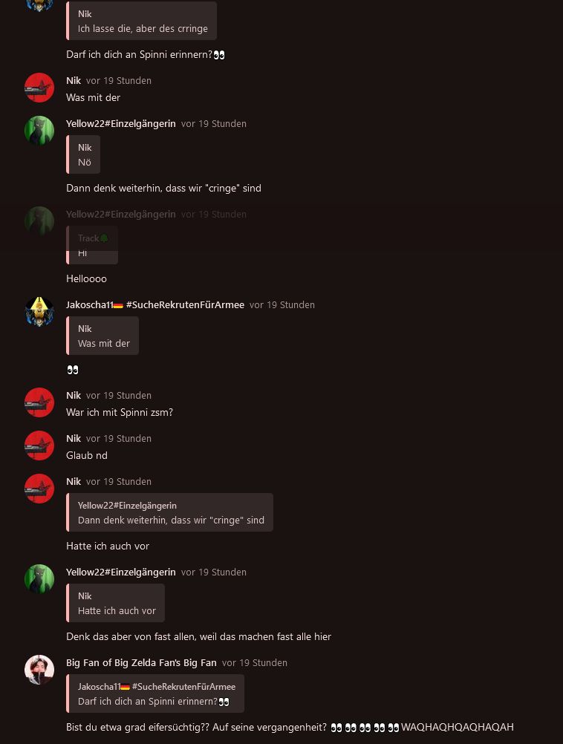This screenshot has width=563, height=744.
Task: Open Nik's avatar beside "Was mit der"
Action: pyautogui.click(x=39, y=88)
